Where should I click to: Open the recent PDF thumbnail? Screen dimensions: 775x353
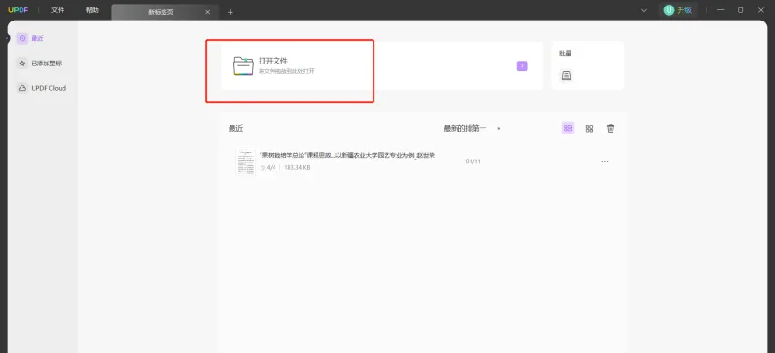click(x=246, y=162)
